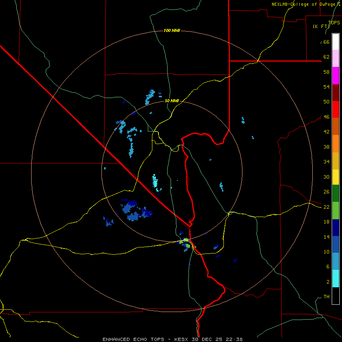Image resolution: width=342 pixels, height=342 pixels.
Task: Click the legend value 22
Action: pos(326,207)
